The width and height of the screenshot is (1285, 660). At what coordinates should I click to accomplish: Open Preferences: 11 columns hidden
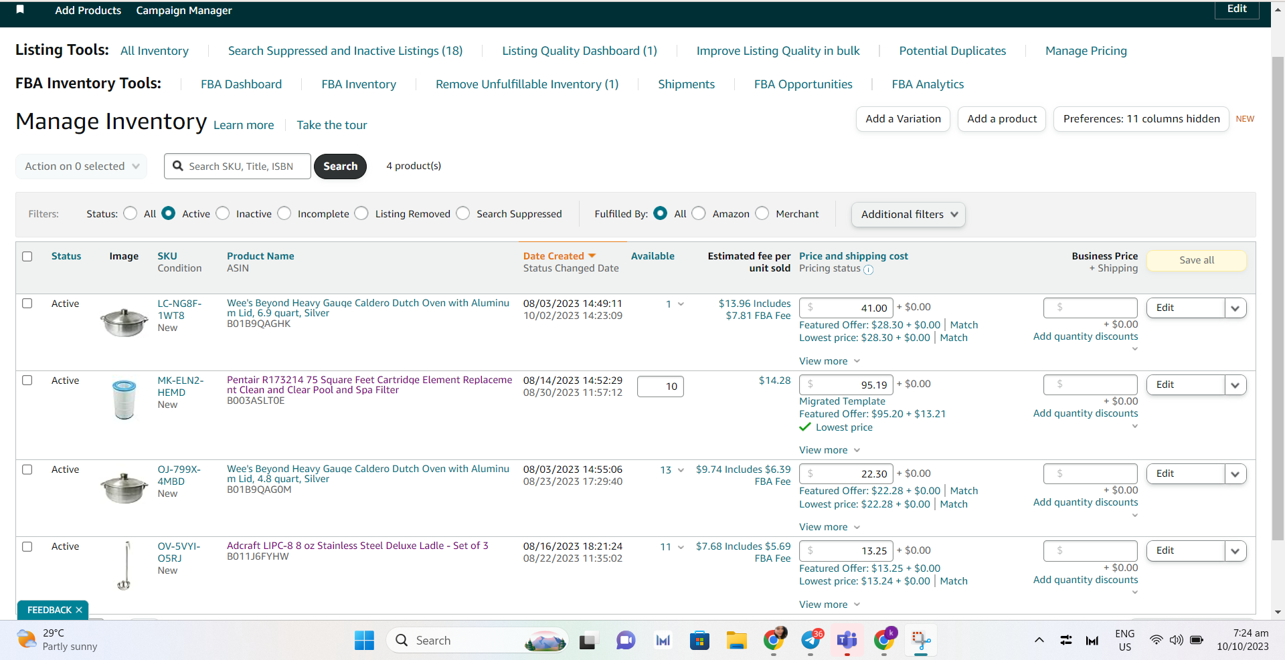click(x=1141, y=119)
